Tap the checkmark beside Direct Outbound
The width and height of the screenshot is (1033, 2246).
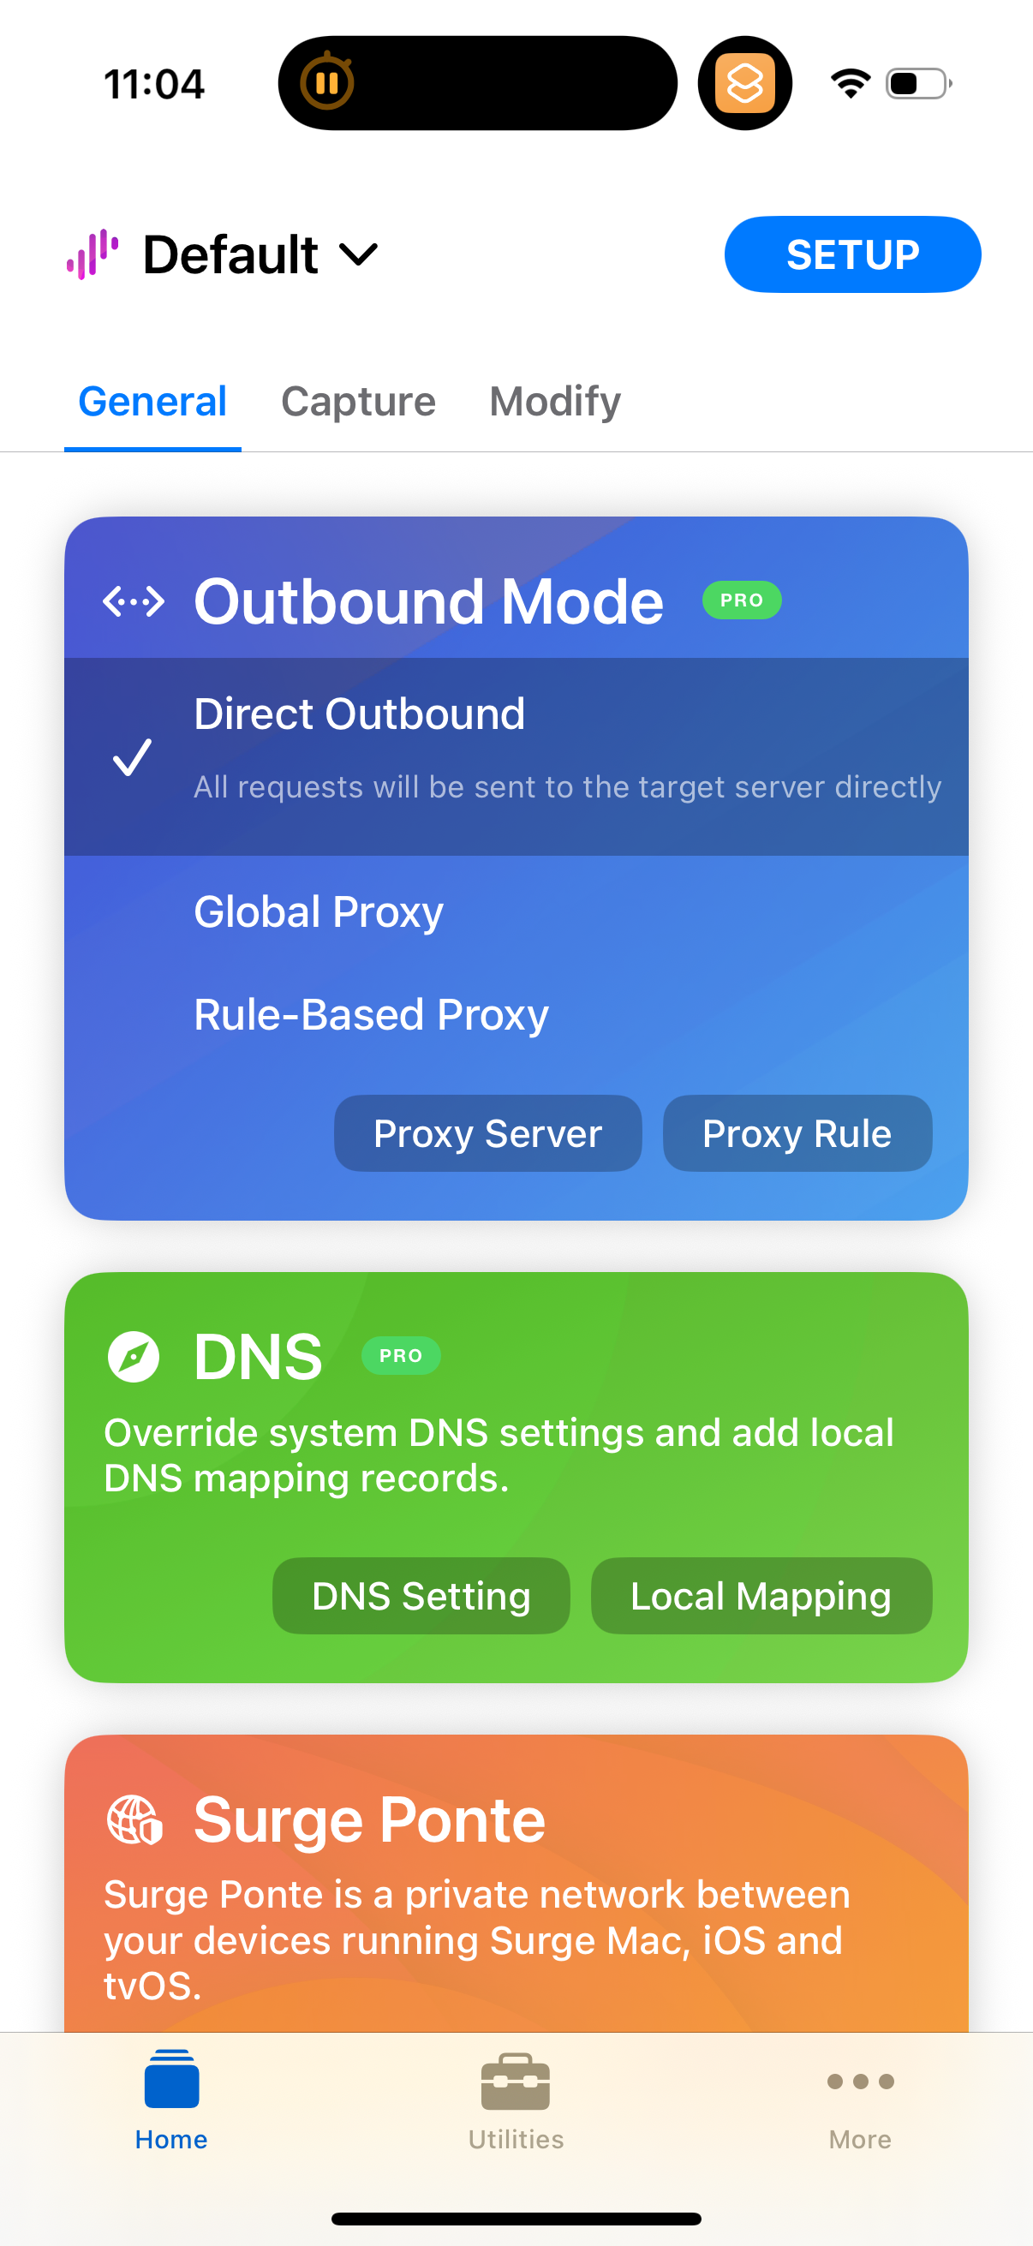pyautogui.click(x=133, y=757)
